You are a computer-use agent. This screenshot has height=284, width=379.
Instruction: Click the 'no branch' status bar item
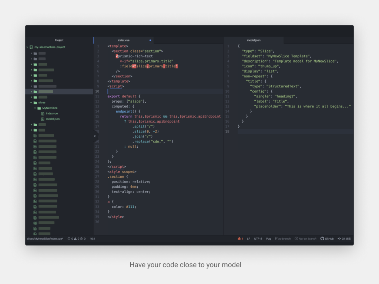click(282, 239)
